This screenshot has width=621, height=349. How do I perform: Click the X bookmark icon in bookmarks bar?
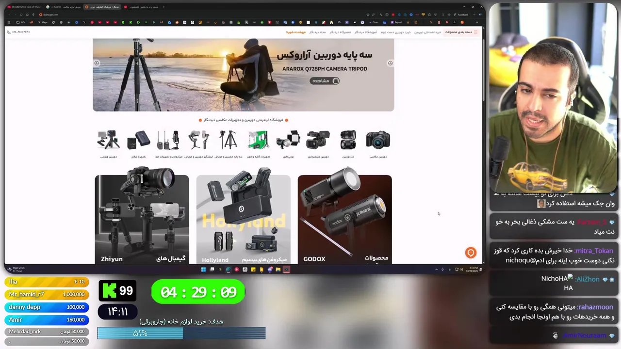84,22
